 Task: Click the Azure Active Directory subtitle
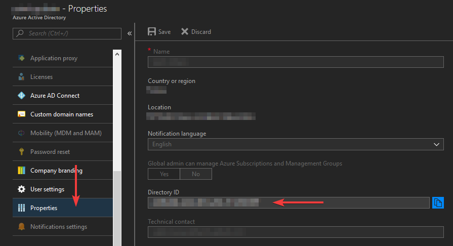click(39, 18)
